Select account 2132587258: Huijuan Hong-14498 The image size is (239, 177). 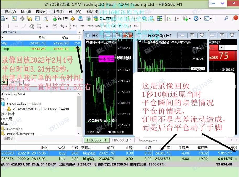tap(41, 109)
